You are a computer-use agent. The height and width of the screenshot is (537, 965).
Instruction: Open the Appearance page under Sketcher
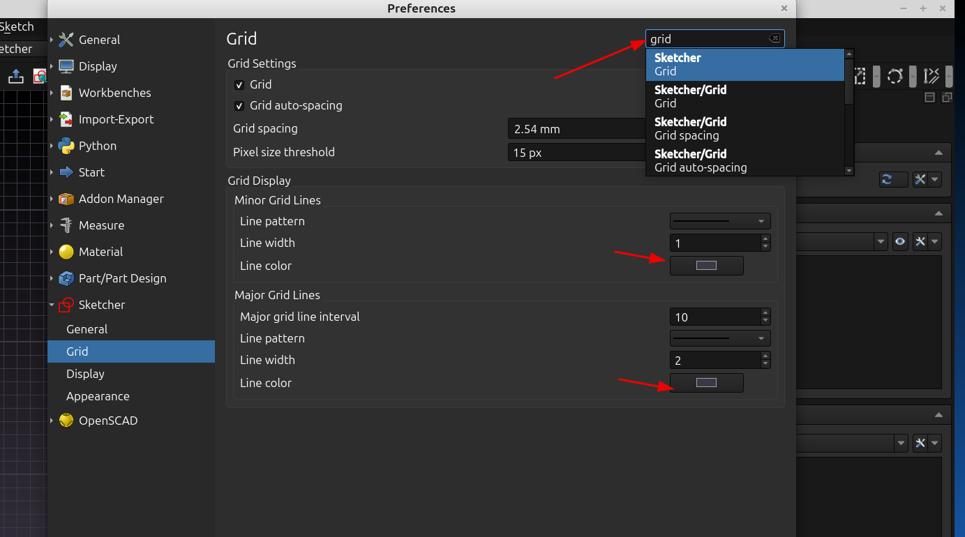coord(131,396)
